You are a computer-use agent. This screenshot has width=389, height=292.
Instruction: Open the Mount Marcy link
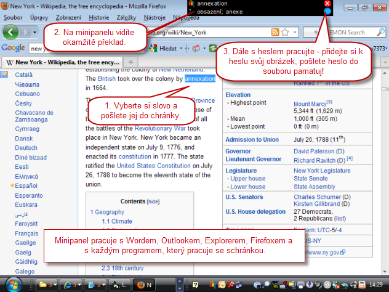pos(310,103)
